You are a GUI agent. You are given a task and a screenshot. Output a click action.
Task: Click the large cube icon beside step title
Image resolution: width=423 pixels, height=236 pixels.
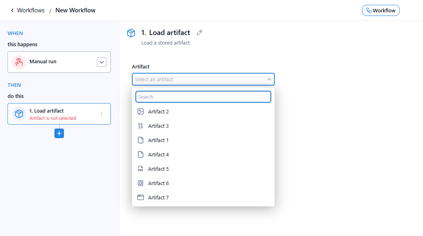pyautogui.click(x=131, y=33)
